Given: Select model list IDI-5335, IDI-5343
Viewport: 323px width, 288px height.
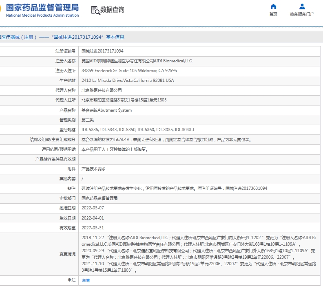Looking at the screenshot, I should point(138,130).
